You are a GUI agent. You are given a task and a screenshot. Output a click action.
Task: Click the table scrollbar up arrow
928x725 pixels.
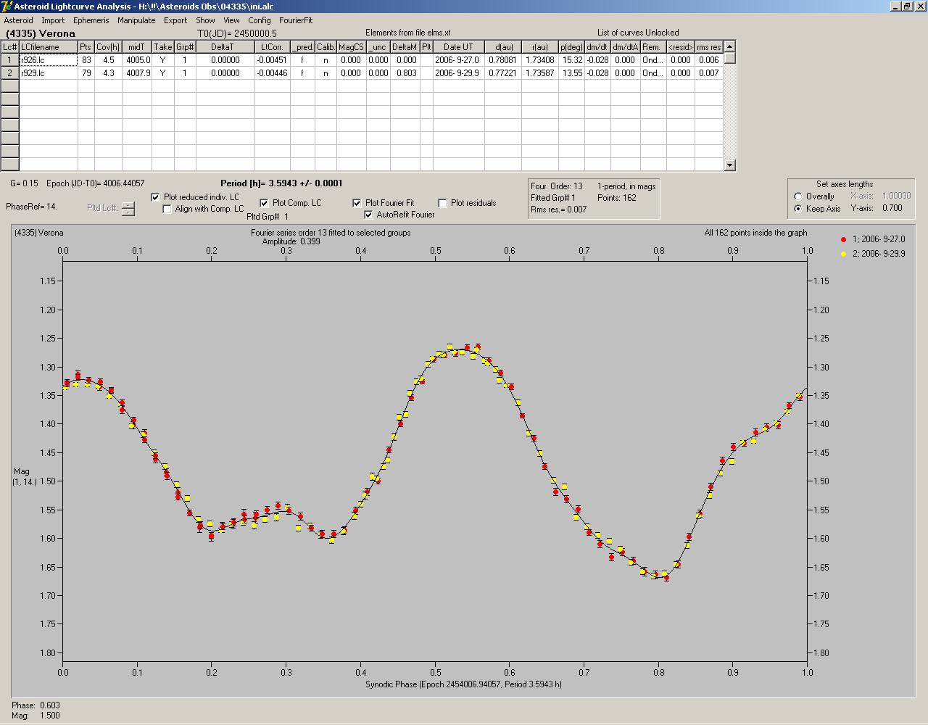730,46
